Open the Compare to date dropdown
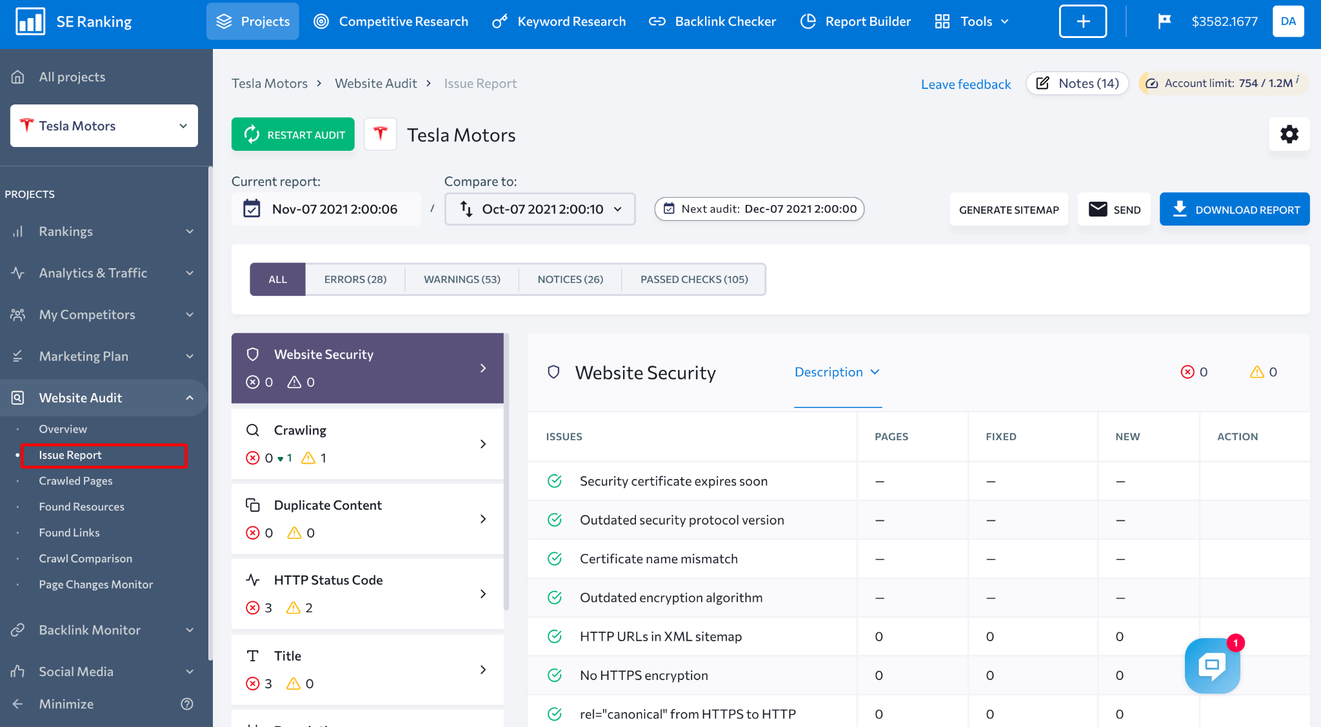1321x727 pixels. click(540, 209)
